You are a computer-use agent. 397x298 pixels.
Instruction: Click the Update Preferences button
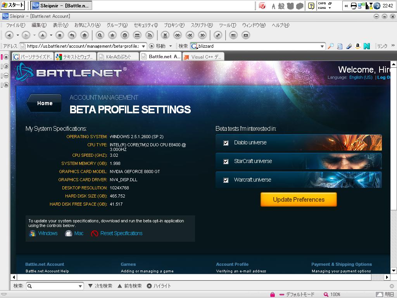(x=299, y=200)
